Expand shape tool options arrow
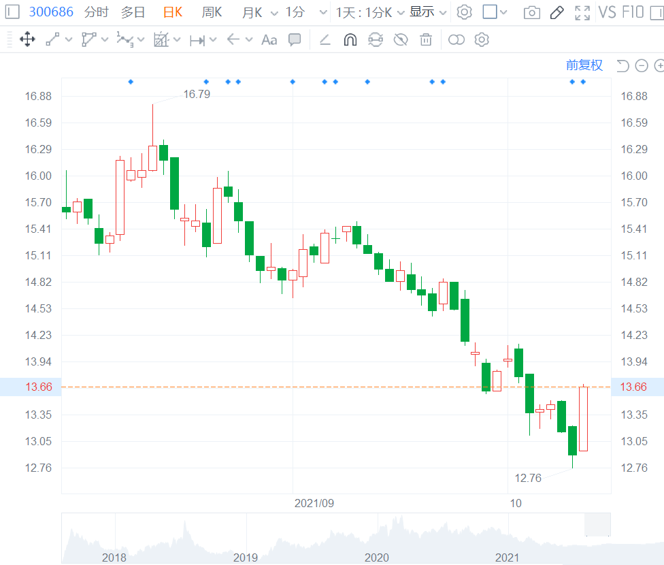Image resolution: width=664 pixels, height=565 pixels. (105, 40)
